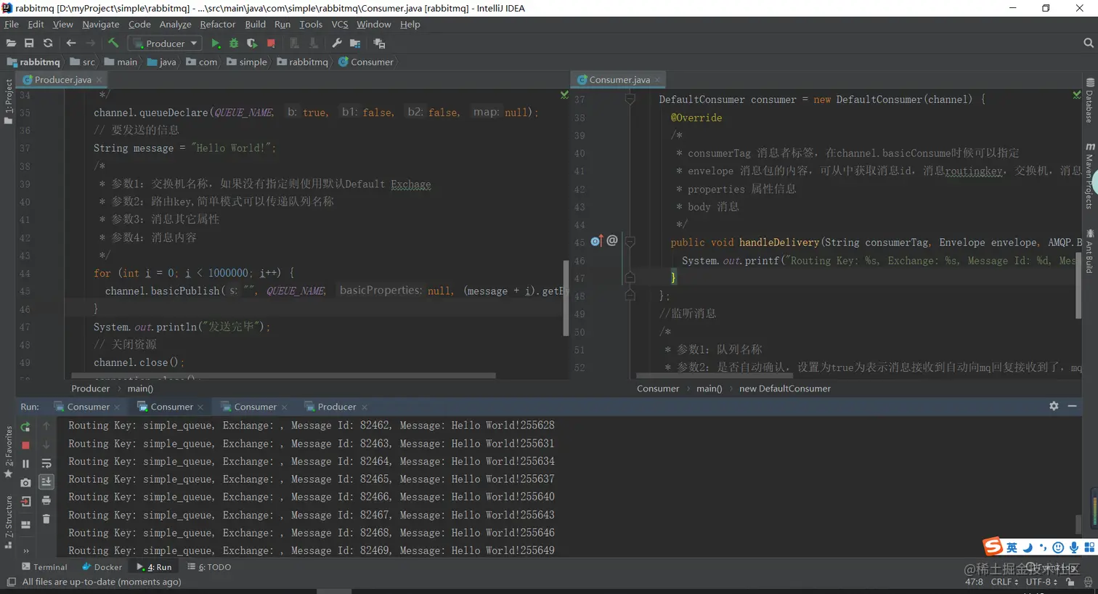
Task: Open Run panel settings gear
Action: click(1054, 407)
